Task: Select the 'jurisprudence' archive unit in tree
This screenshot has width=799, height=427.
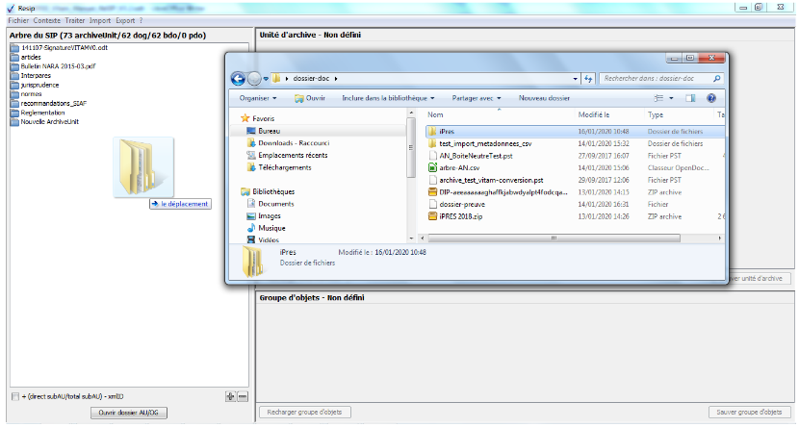Action: click(x=40, y=85)
